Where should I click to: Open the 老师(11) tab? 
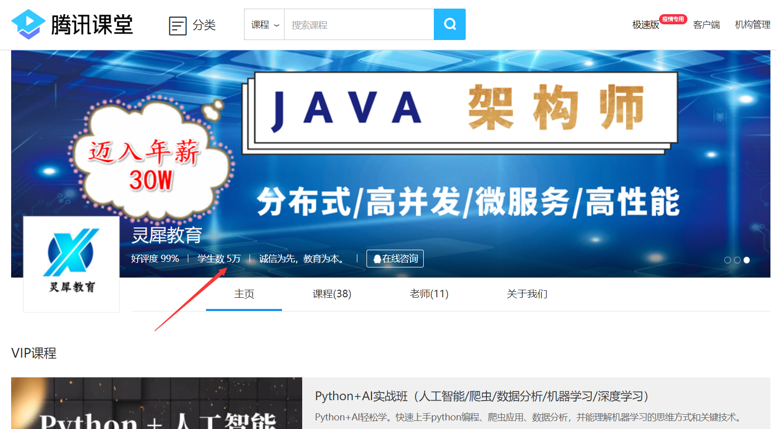(x=429, y=294)
